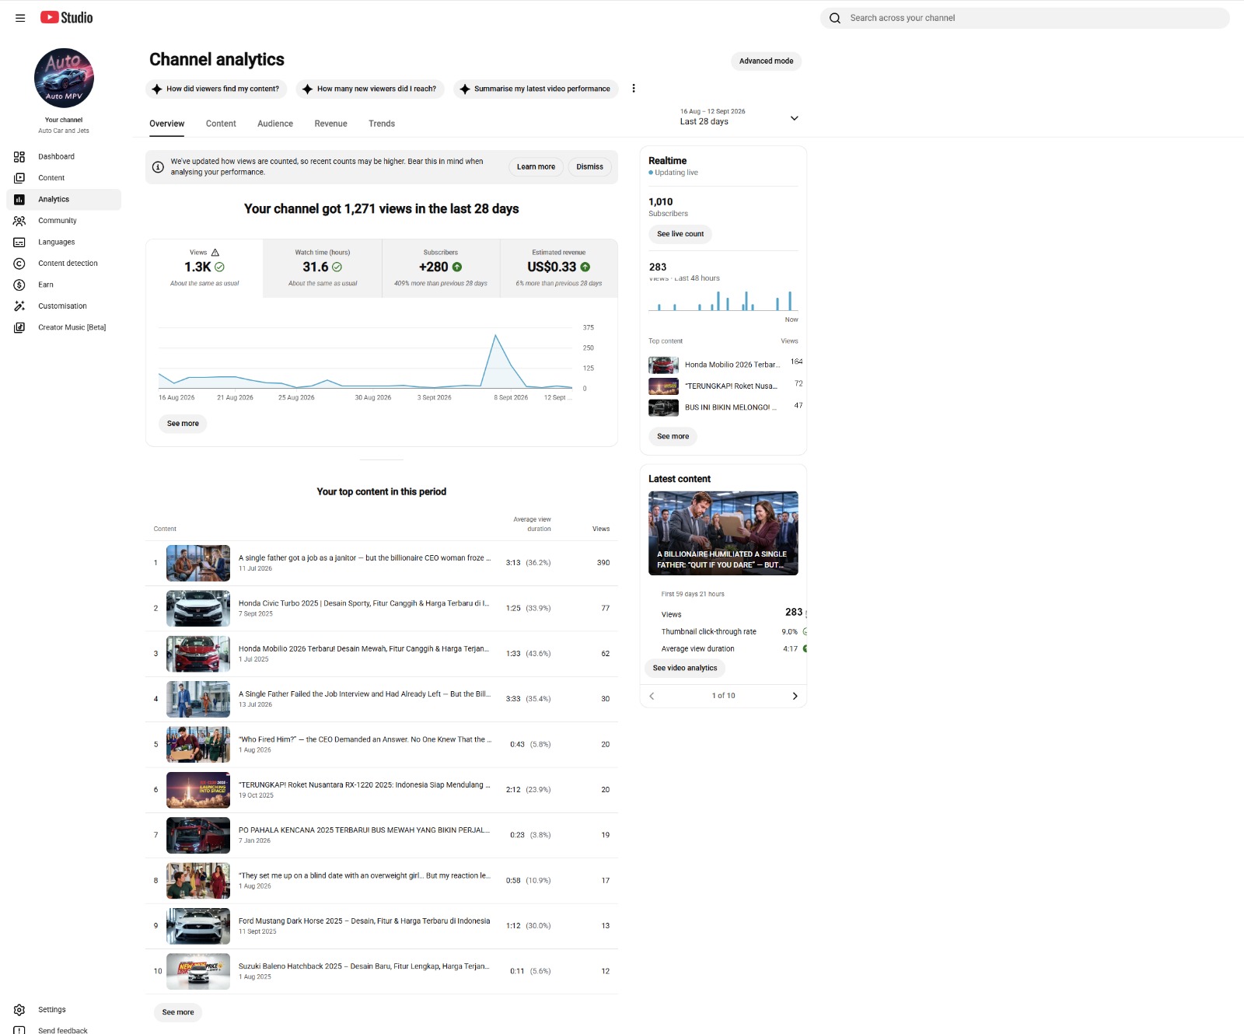
Task: Click Learn more in the notice banner
Action: point(536,166)
